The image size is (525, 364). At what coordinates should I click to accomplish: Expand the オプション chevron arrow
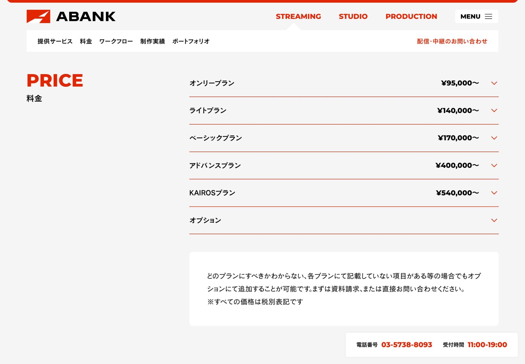494,220
